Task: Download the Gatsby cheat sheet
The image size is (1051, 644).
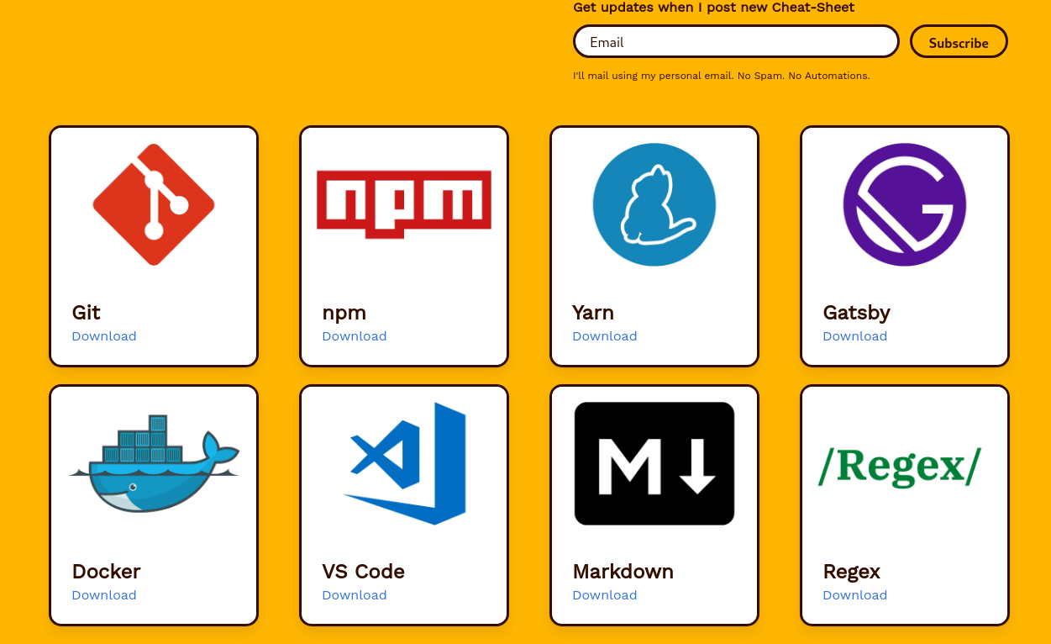Action: [x=855, y=336]
